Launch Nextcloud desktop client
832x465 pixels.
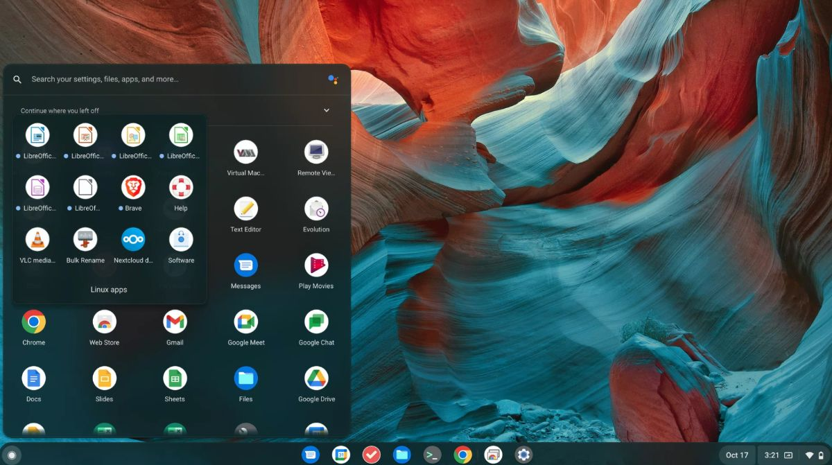coord(133,239)
